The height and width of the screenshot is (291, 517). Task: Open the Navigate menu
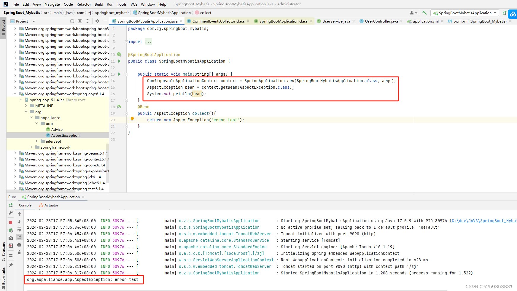[x=52, y=4]
